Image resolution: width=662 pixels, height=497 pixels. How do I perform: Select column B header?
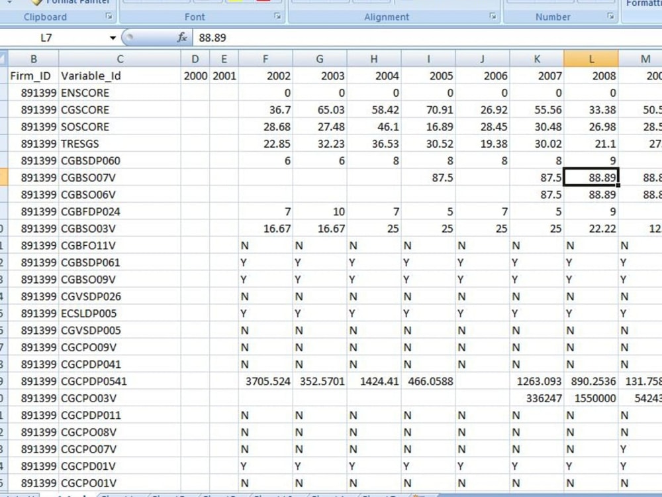34,59
